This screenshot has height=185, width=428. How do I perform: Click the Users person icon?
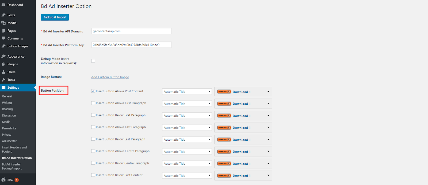[x=3, y=72]
